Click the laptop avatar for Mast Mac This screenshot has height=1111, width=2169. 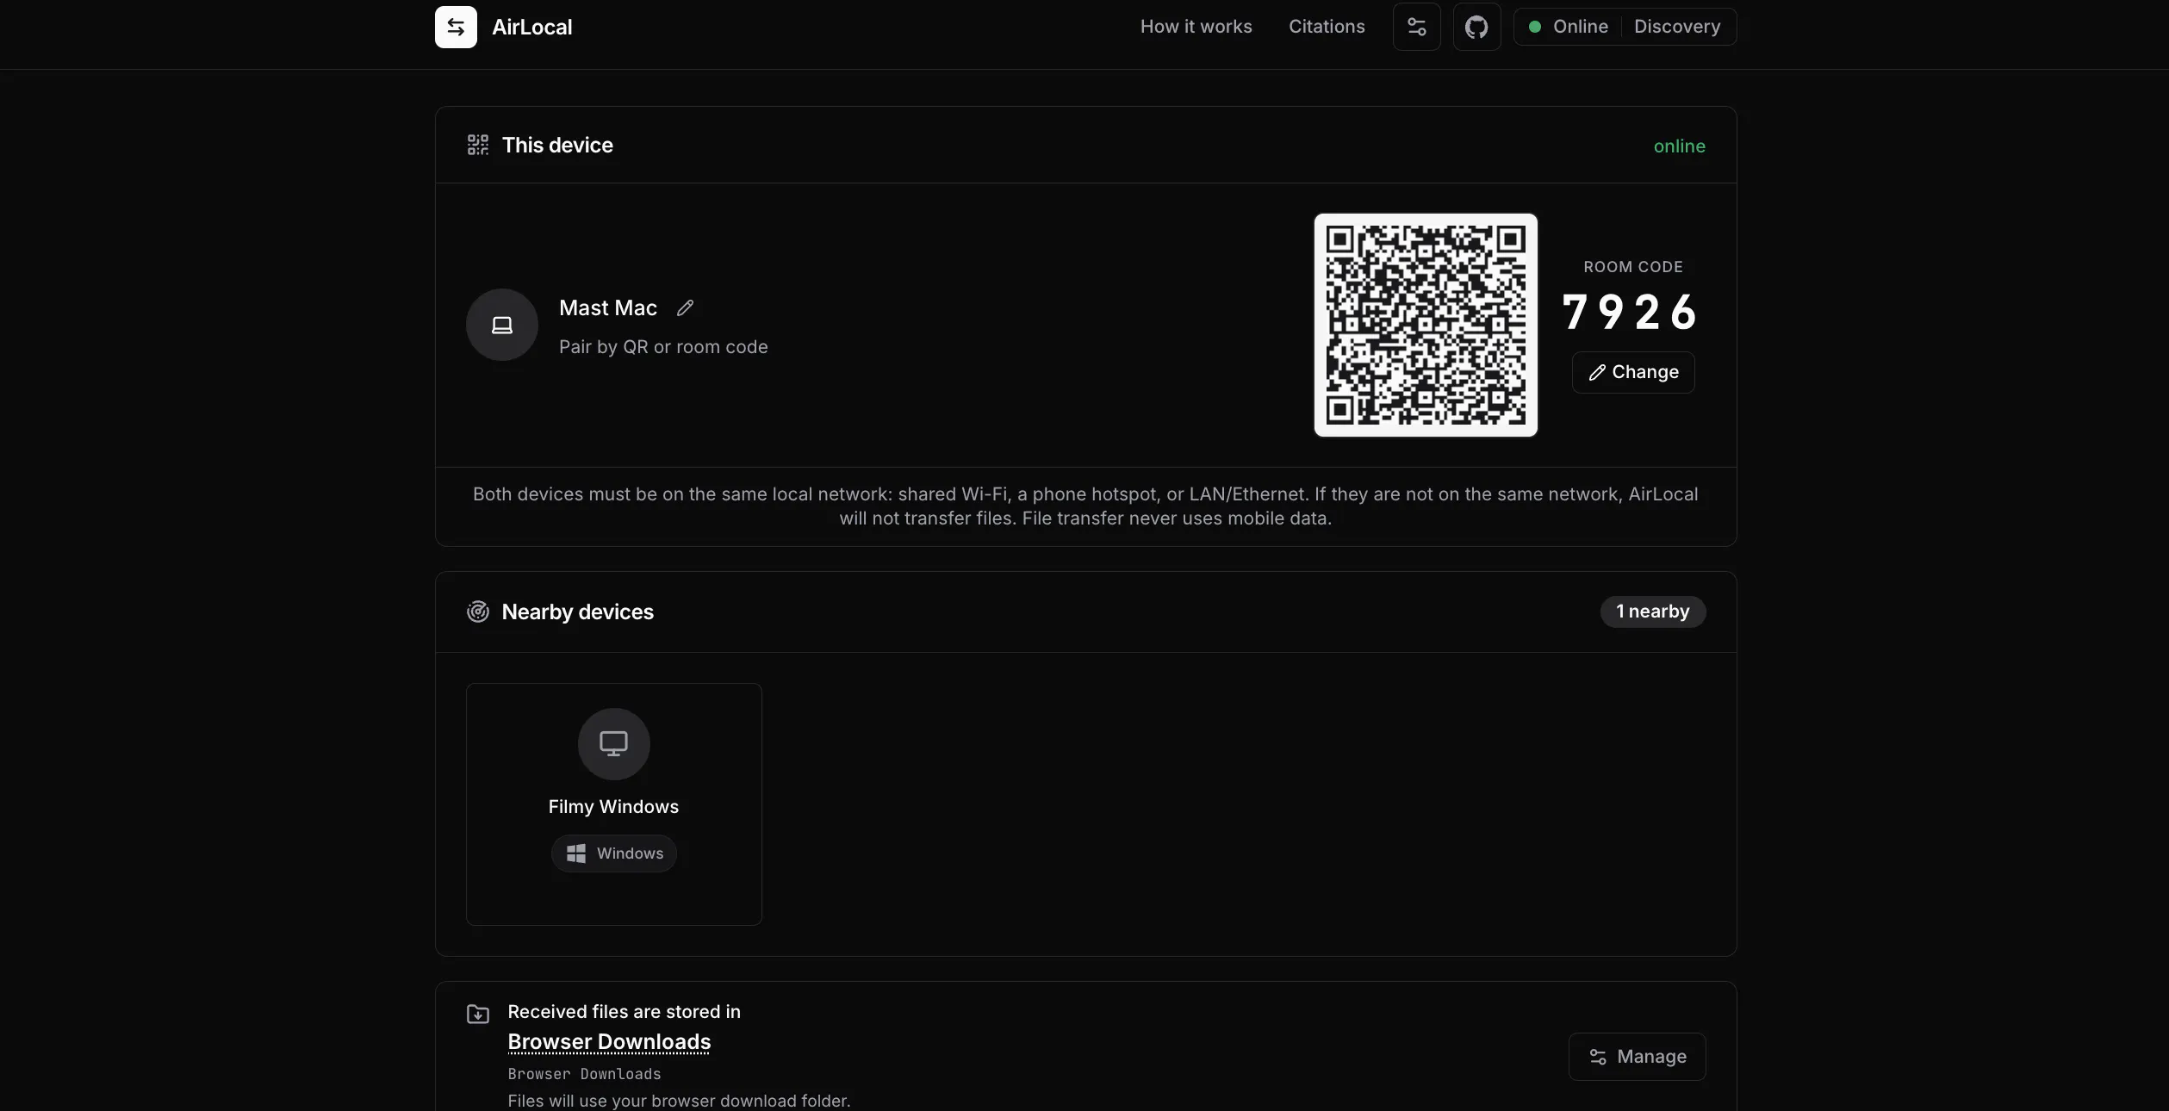(x=502, y=325)
